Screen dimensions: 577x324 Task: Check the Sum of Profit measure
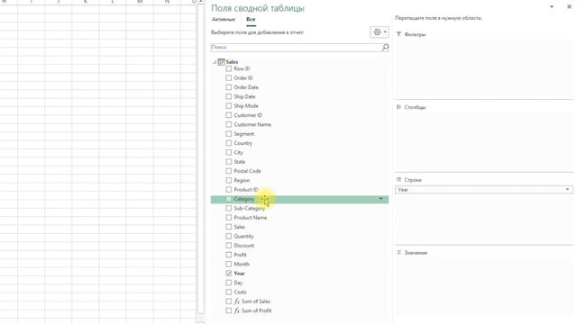228,310
